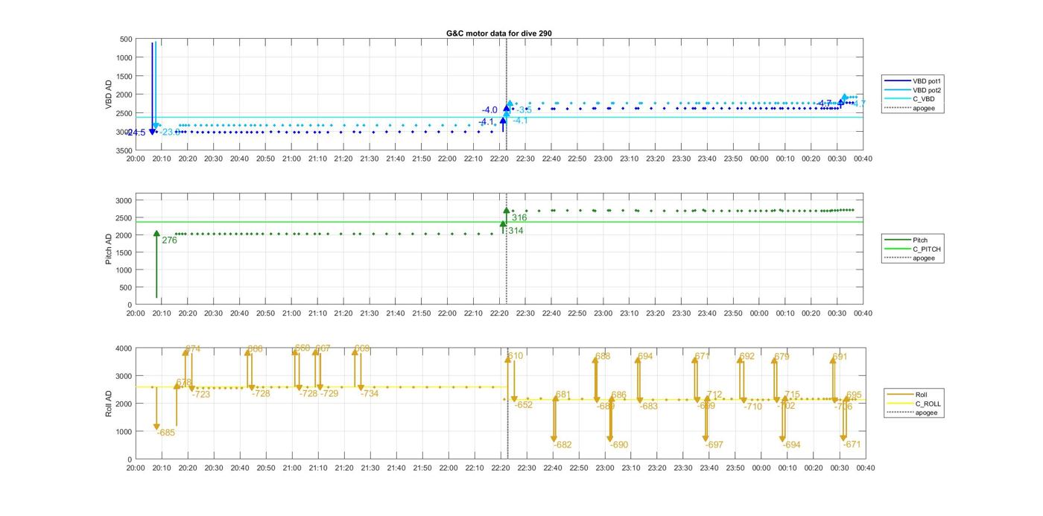
Task: Click the '-697' roll move label
Action: click(714, 445)
